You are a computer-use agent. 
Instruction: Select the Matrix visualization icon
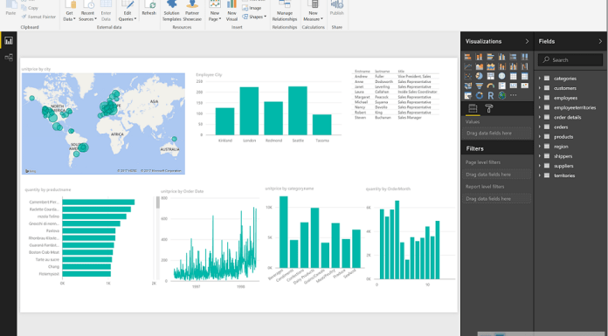click(x=525, y=76)
